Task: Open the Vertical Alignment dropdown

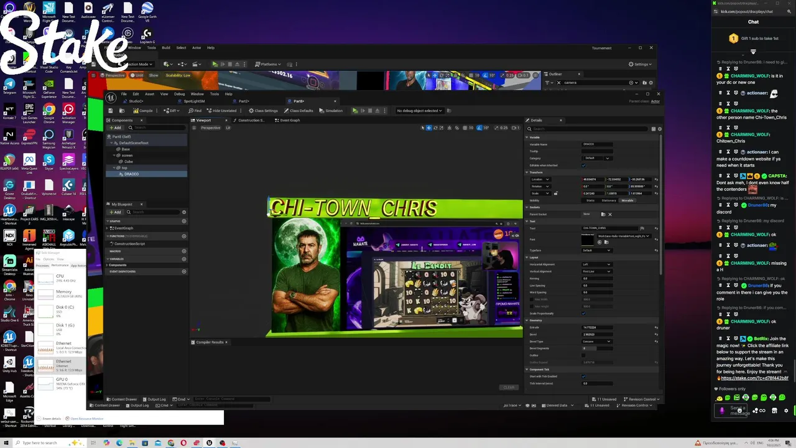Action: click(597, 271)
